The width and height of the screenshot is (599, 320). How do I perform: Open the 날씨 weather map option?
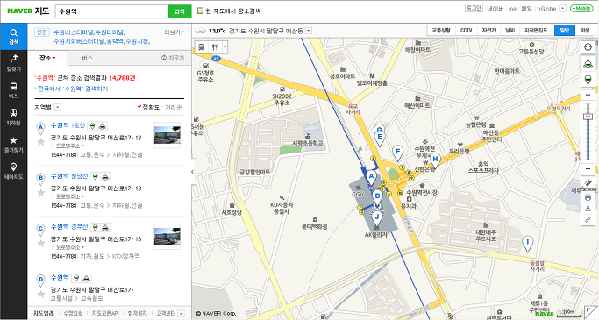point(510,31)
